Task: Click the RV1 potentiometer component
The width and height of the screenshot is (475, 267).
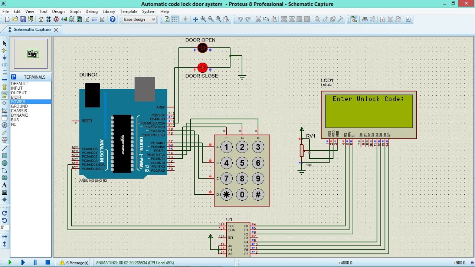Action: pyautogui.click(x=301, y=150)
